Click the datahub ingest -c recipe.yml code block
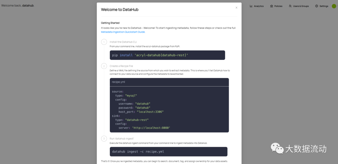Screen dimensions: 338x164 tap(169, 151)
